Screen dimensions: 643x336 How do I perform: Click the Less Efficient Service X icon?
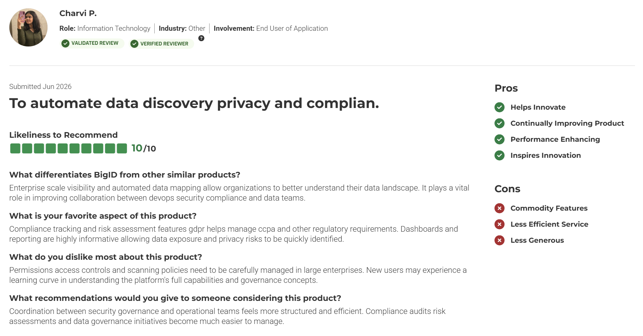pos(499,224)
